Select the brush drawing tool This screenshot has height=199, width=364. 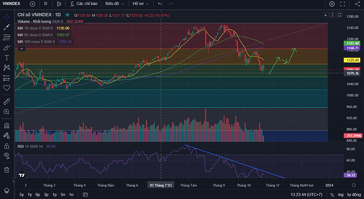tap(7, 48)
